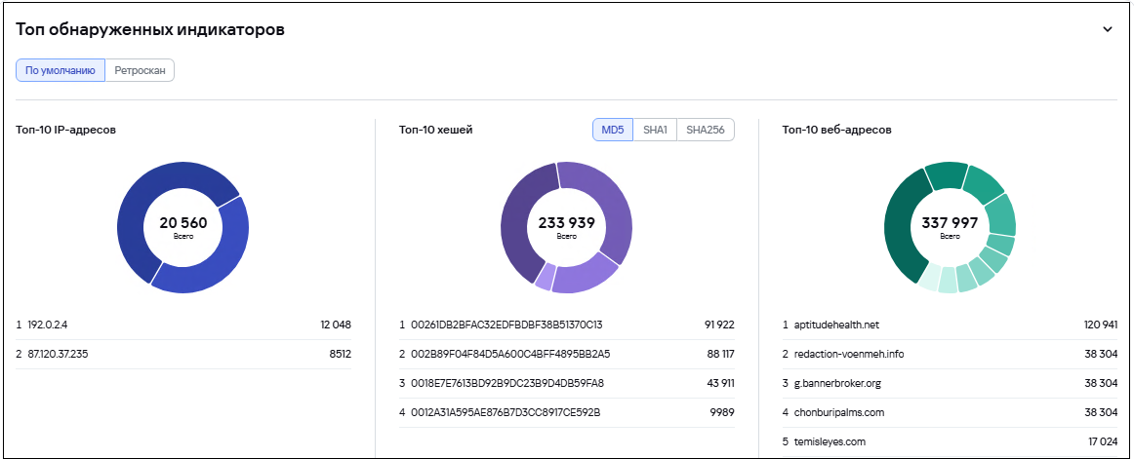Click hash 0012A31A595AE876B7D3CC8917CE592B

point(506,413)
